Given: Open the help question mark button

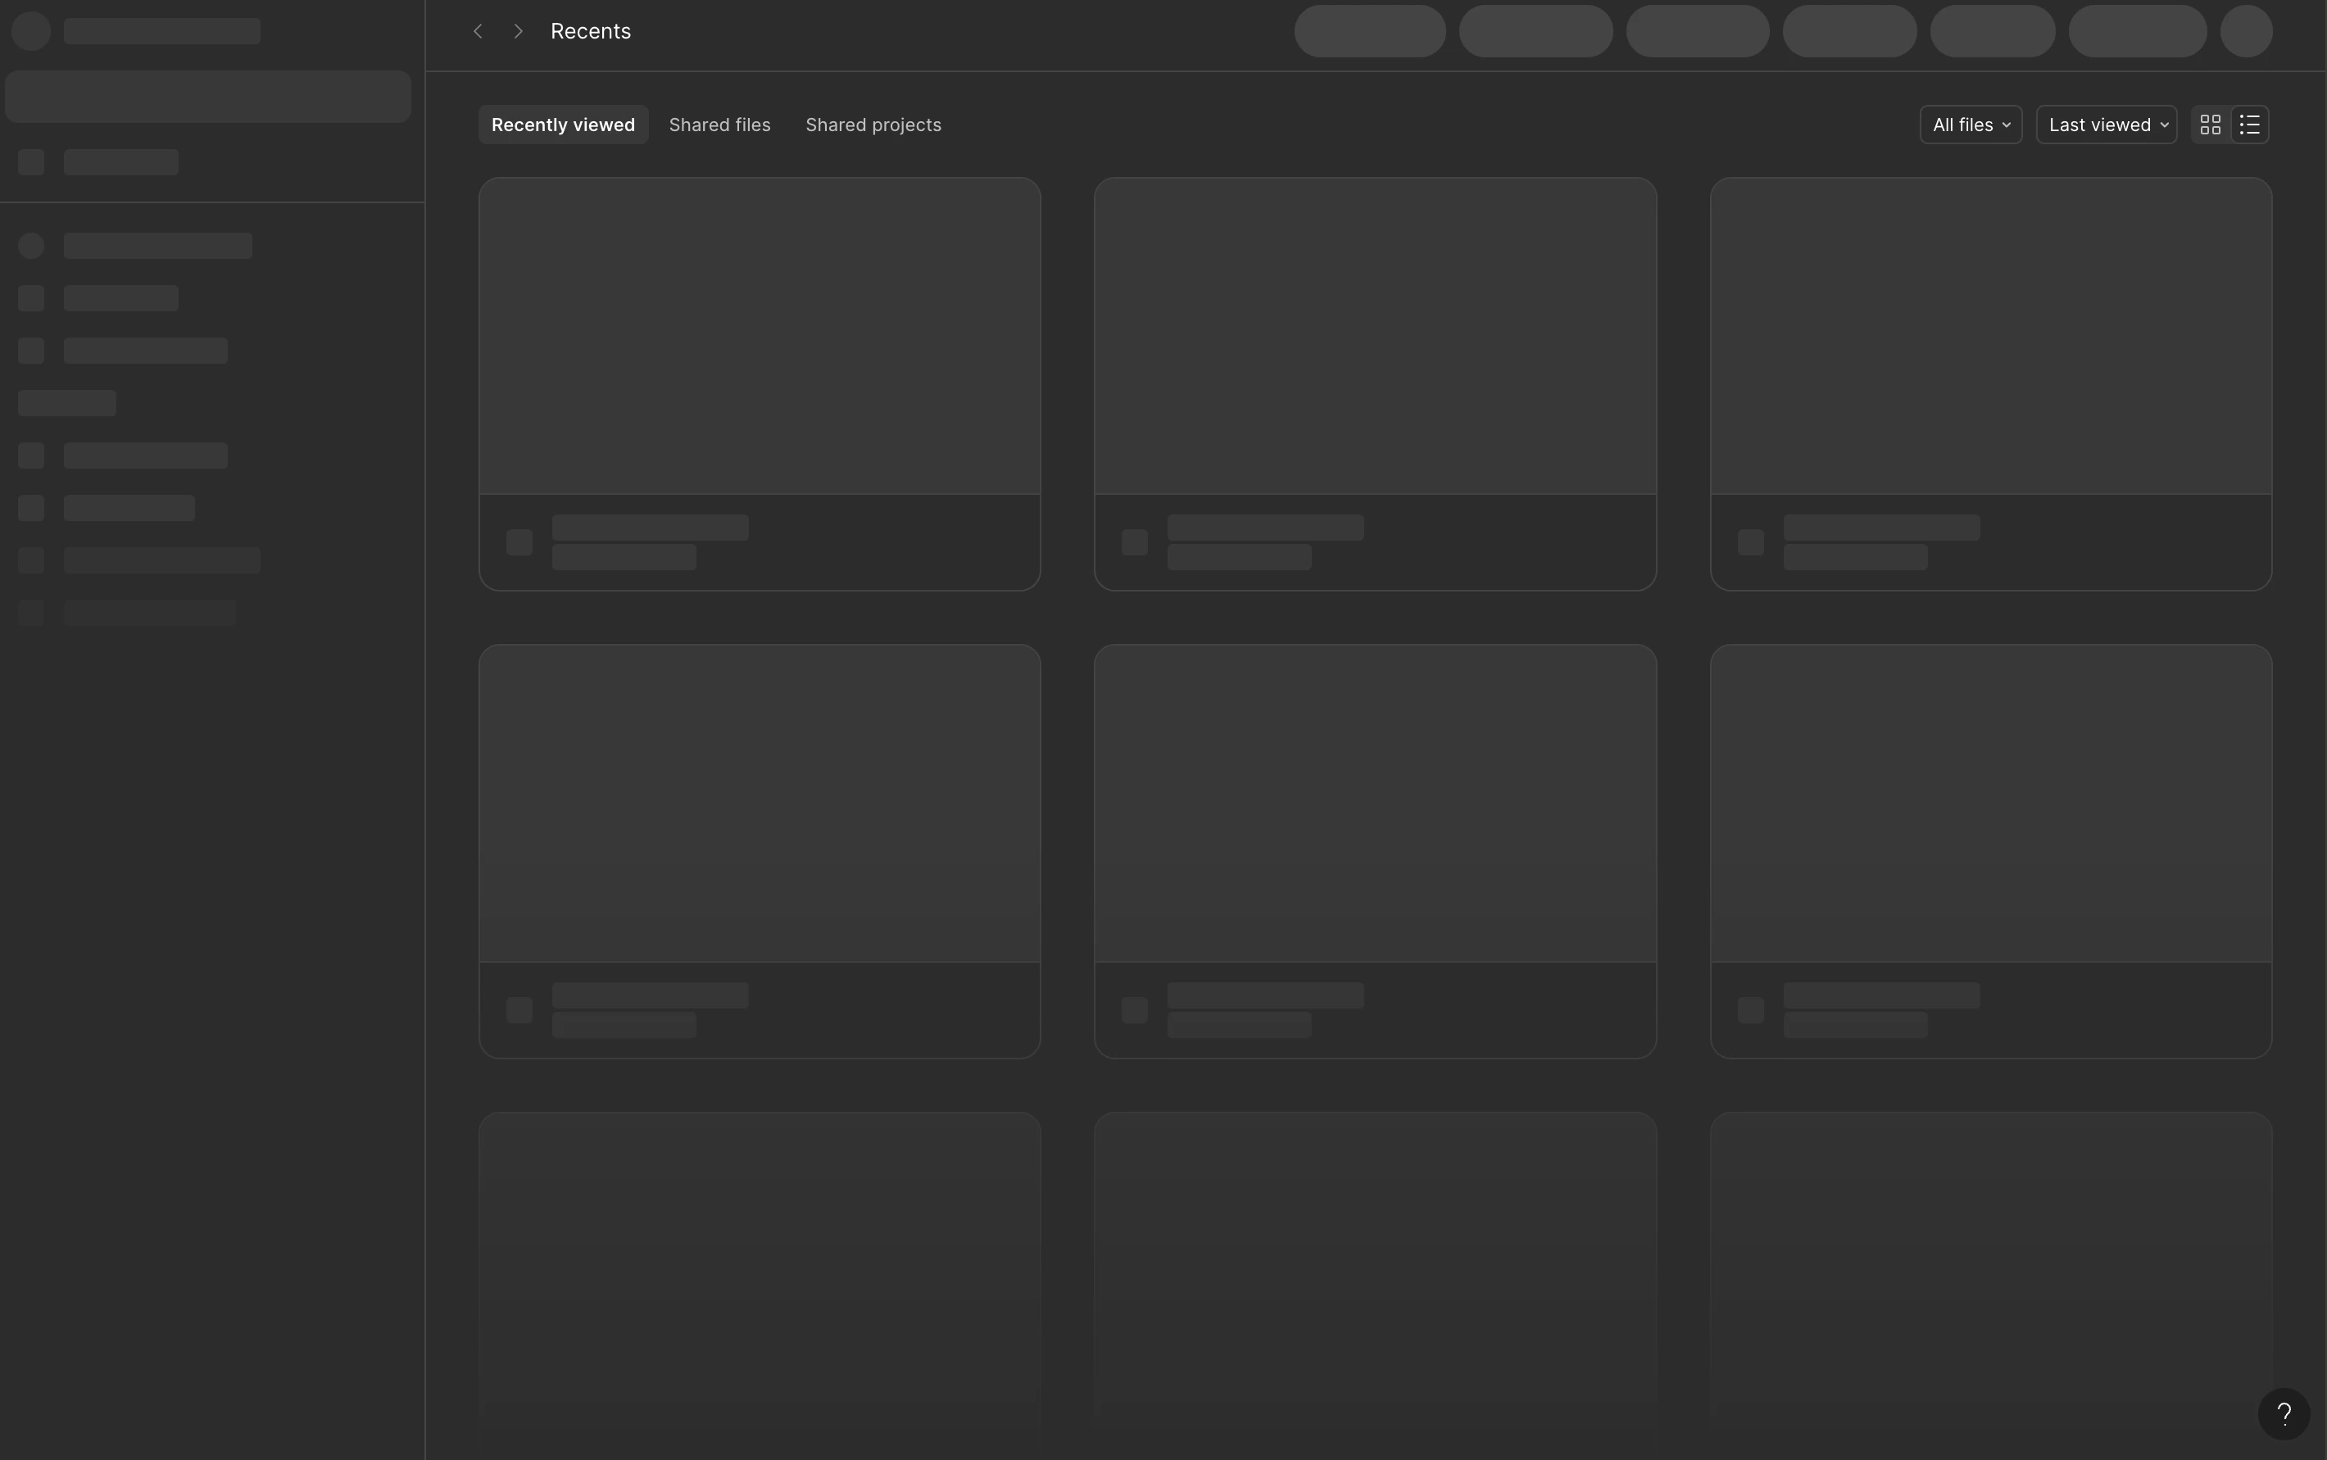Looking at the screenshot, I should point(2284,1413).
